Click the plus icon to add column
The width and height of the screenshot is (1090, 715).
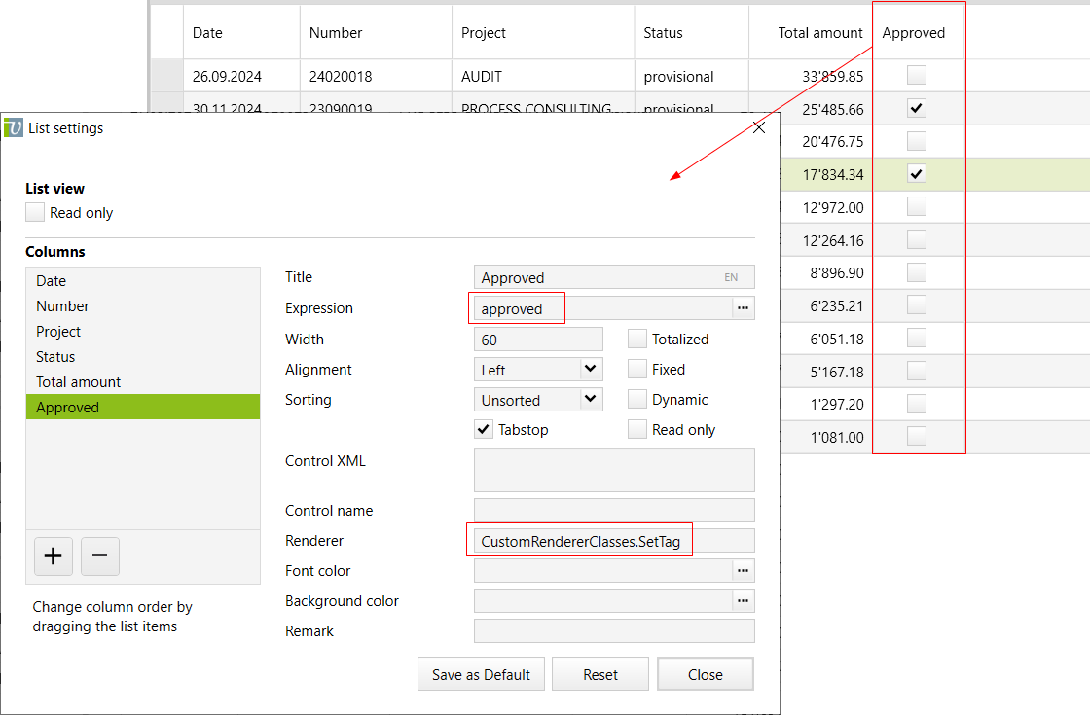[54, 556]
